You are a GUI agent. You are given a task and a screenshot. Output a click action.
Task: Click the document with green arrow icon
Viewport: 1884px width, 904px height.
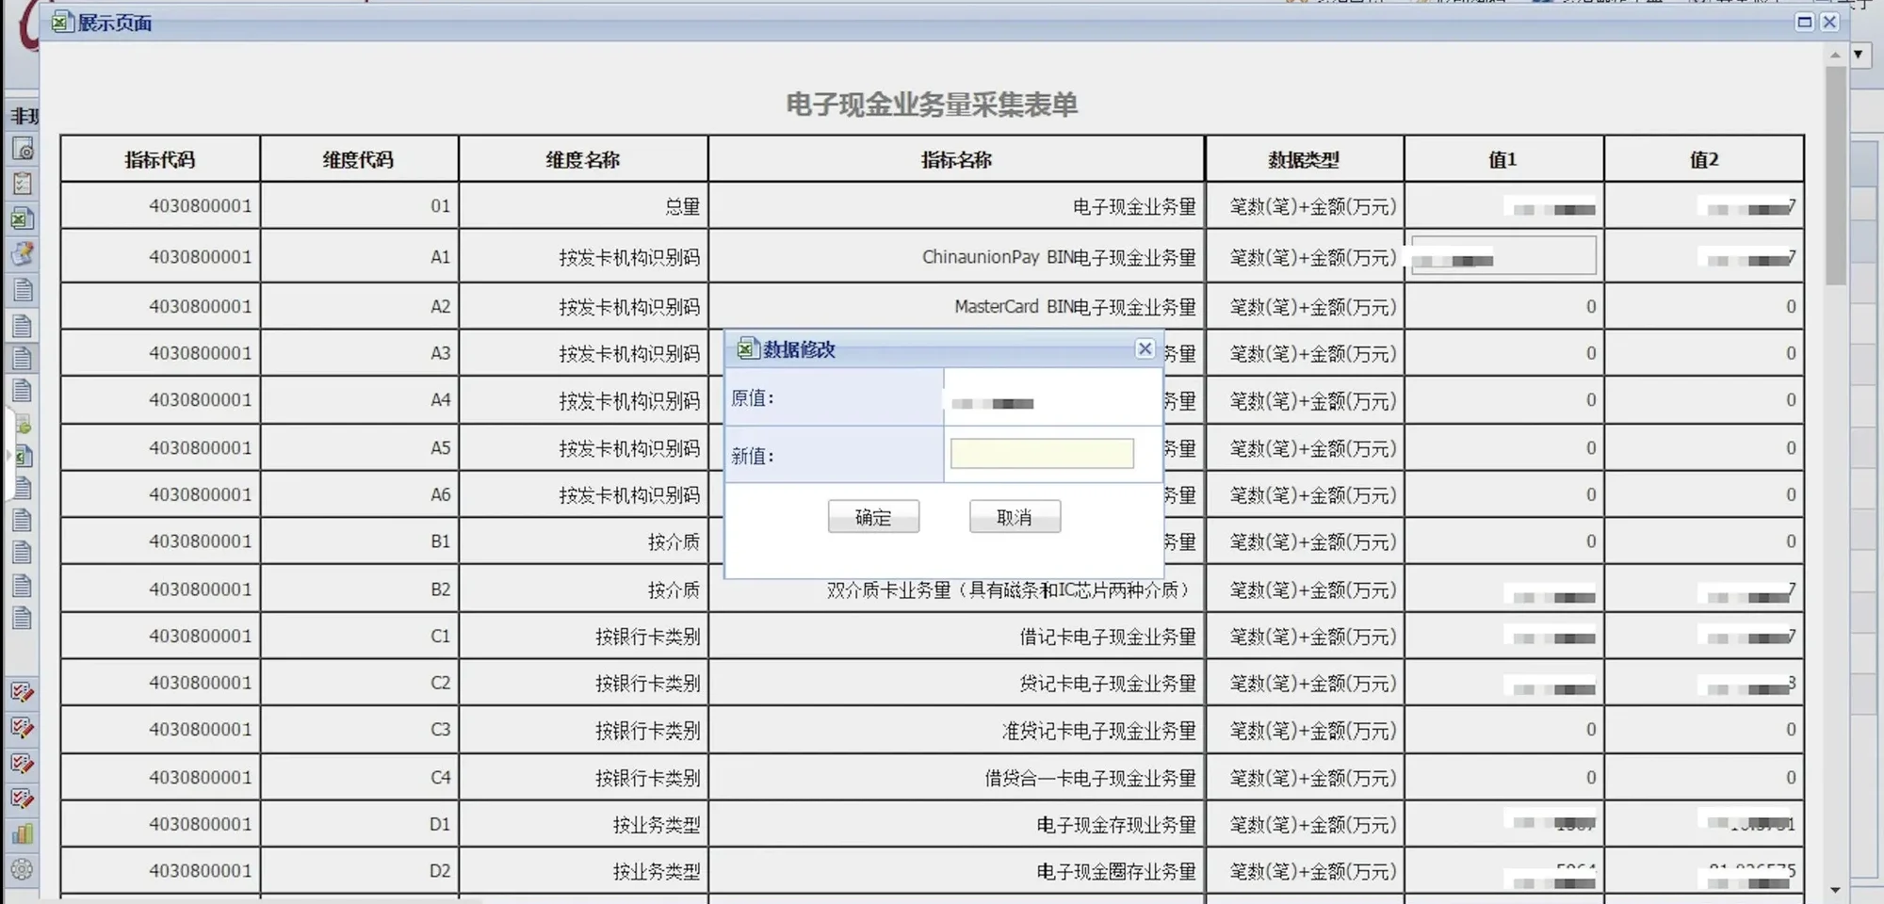23,424
